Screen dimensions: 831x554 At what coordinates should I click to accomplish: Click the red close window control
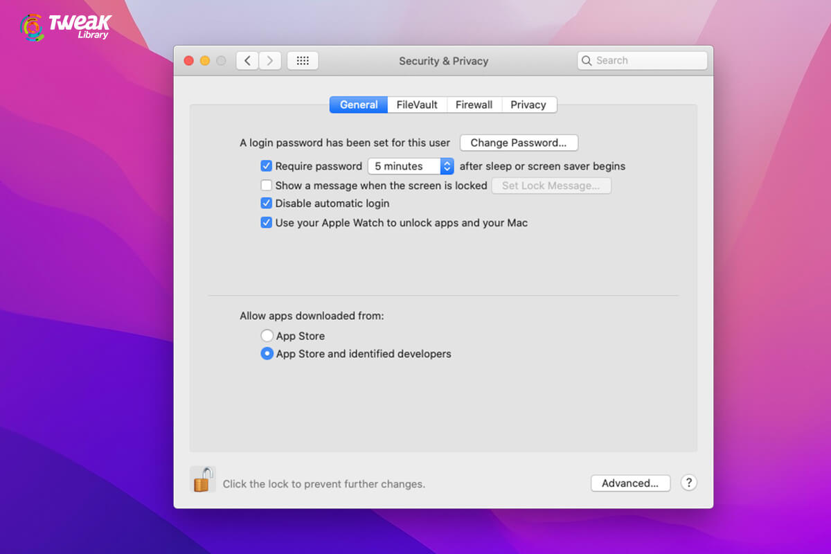[x=188, y=60]
